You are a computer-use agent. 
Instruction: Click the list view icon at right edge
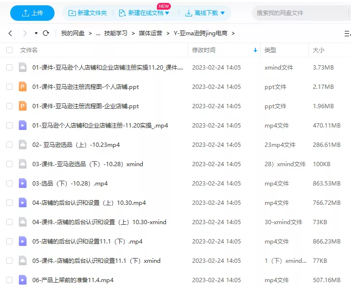[x=347, y=33]
